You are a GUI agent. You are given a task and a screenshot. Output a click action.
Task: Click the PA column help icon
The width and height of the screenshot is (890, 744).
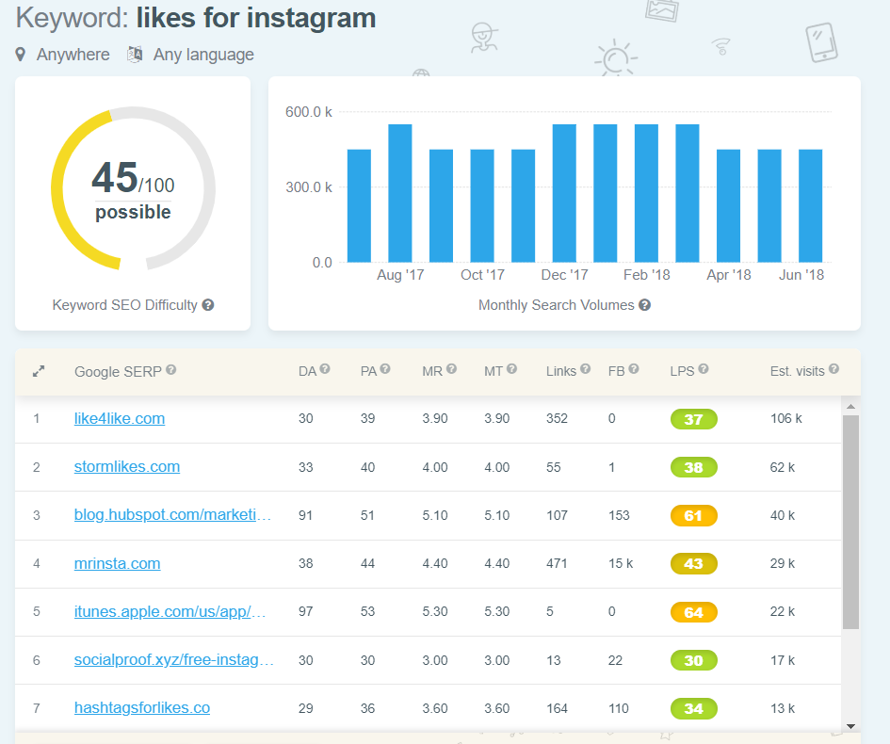pyautogui.click(x=385, y=369)
